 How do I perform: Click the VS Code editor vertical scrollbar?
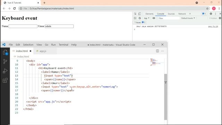pyautogui.click(x=165, y=97)
